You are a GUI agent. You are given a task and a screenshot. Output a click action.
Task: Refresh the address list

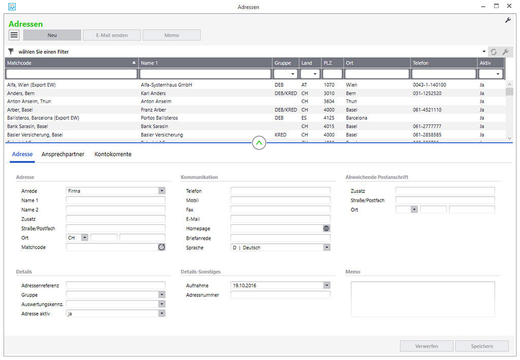tap(494, 52)
